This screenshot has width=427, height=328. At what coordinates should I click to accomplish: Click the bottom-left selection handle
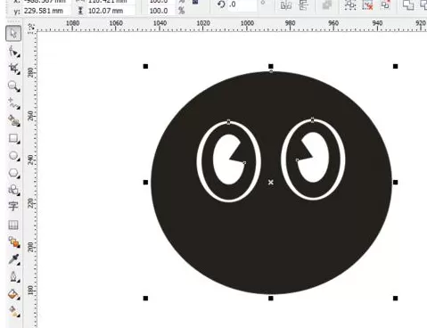(145, 298)
